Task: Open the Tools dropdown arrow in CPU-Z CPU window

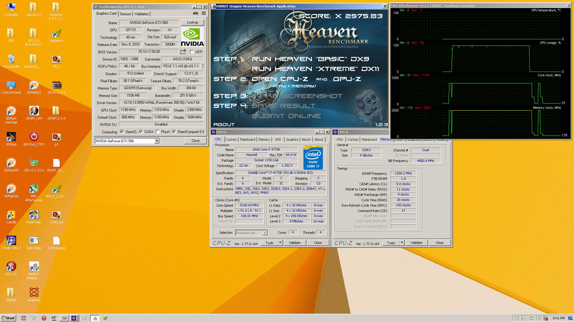Action: [x=280, y=243]
